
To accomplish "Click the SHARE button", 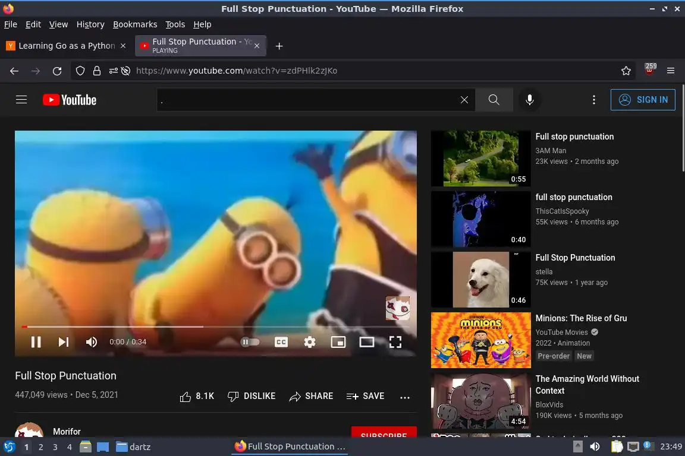I will pyautogui.click(x=311, y=396).
